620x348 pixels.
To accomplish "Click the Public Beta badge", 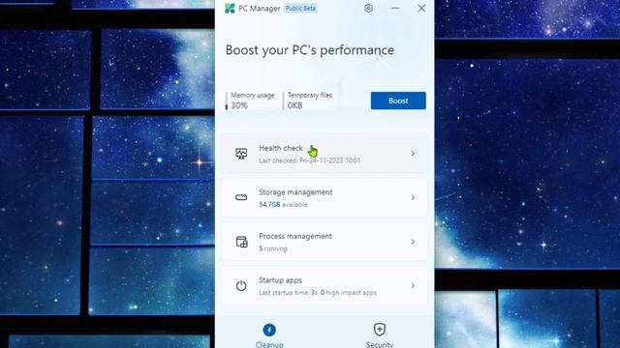I will [x=300, y=9].
